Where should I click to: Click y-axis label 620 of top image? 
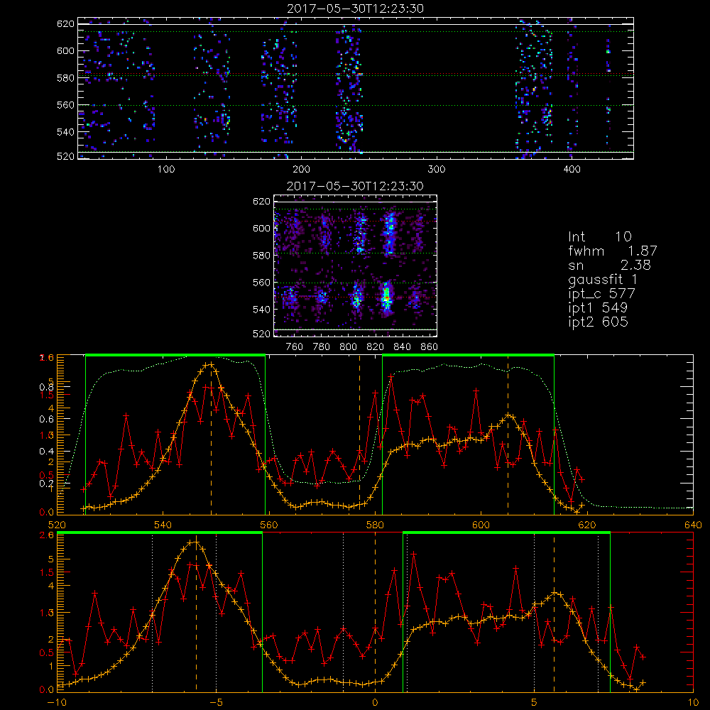pyautogui.click(x=65, y=23)
